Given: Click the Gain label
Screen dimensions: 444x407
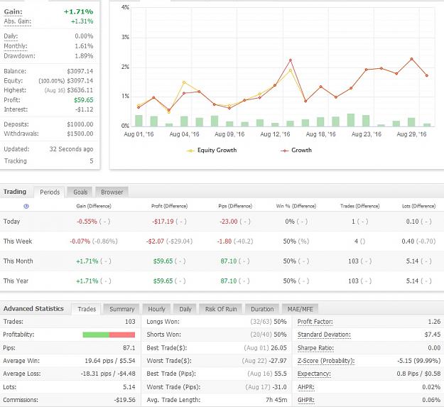Looking at the screenshot, I should [13, 12].
